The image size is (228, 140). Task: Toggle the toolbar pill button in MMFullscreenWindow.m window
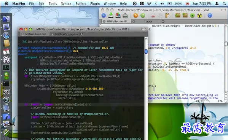tap(223, 10)
